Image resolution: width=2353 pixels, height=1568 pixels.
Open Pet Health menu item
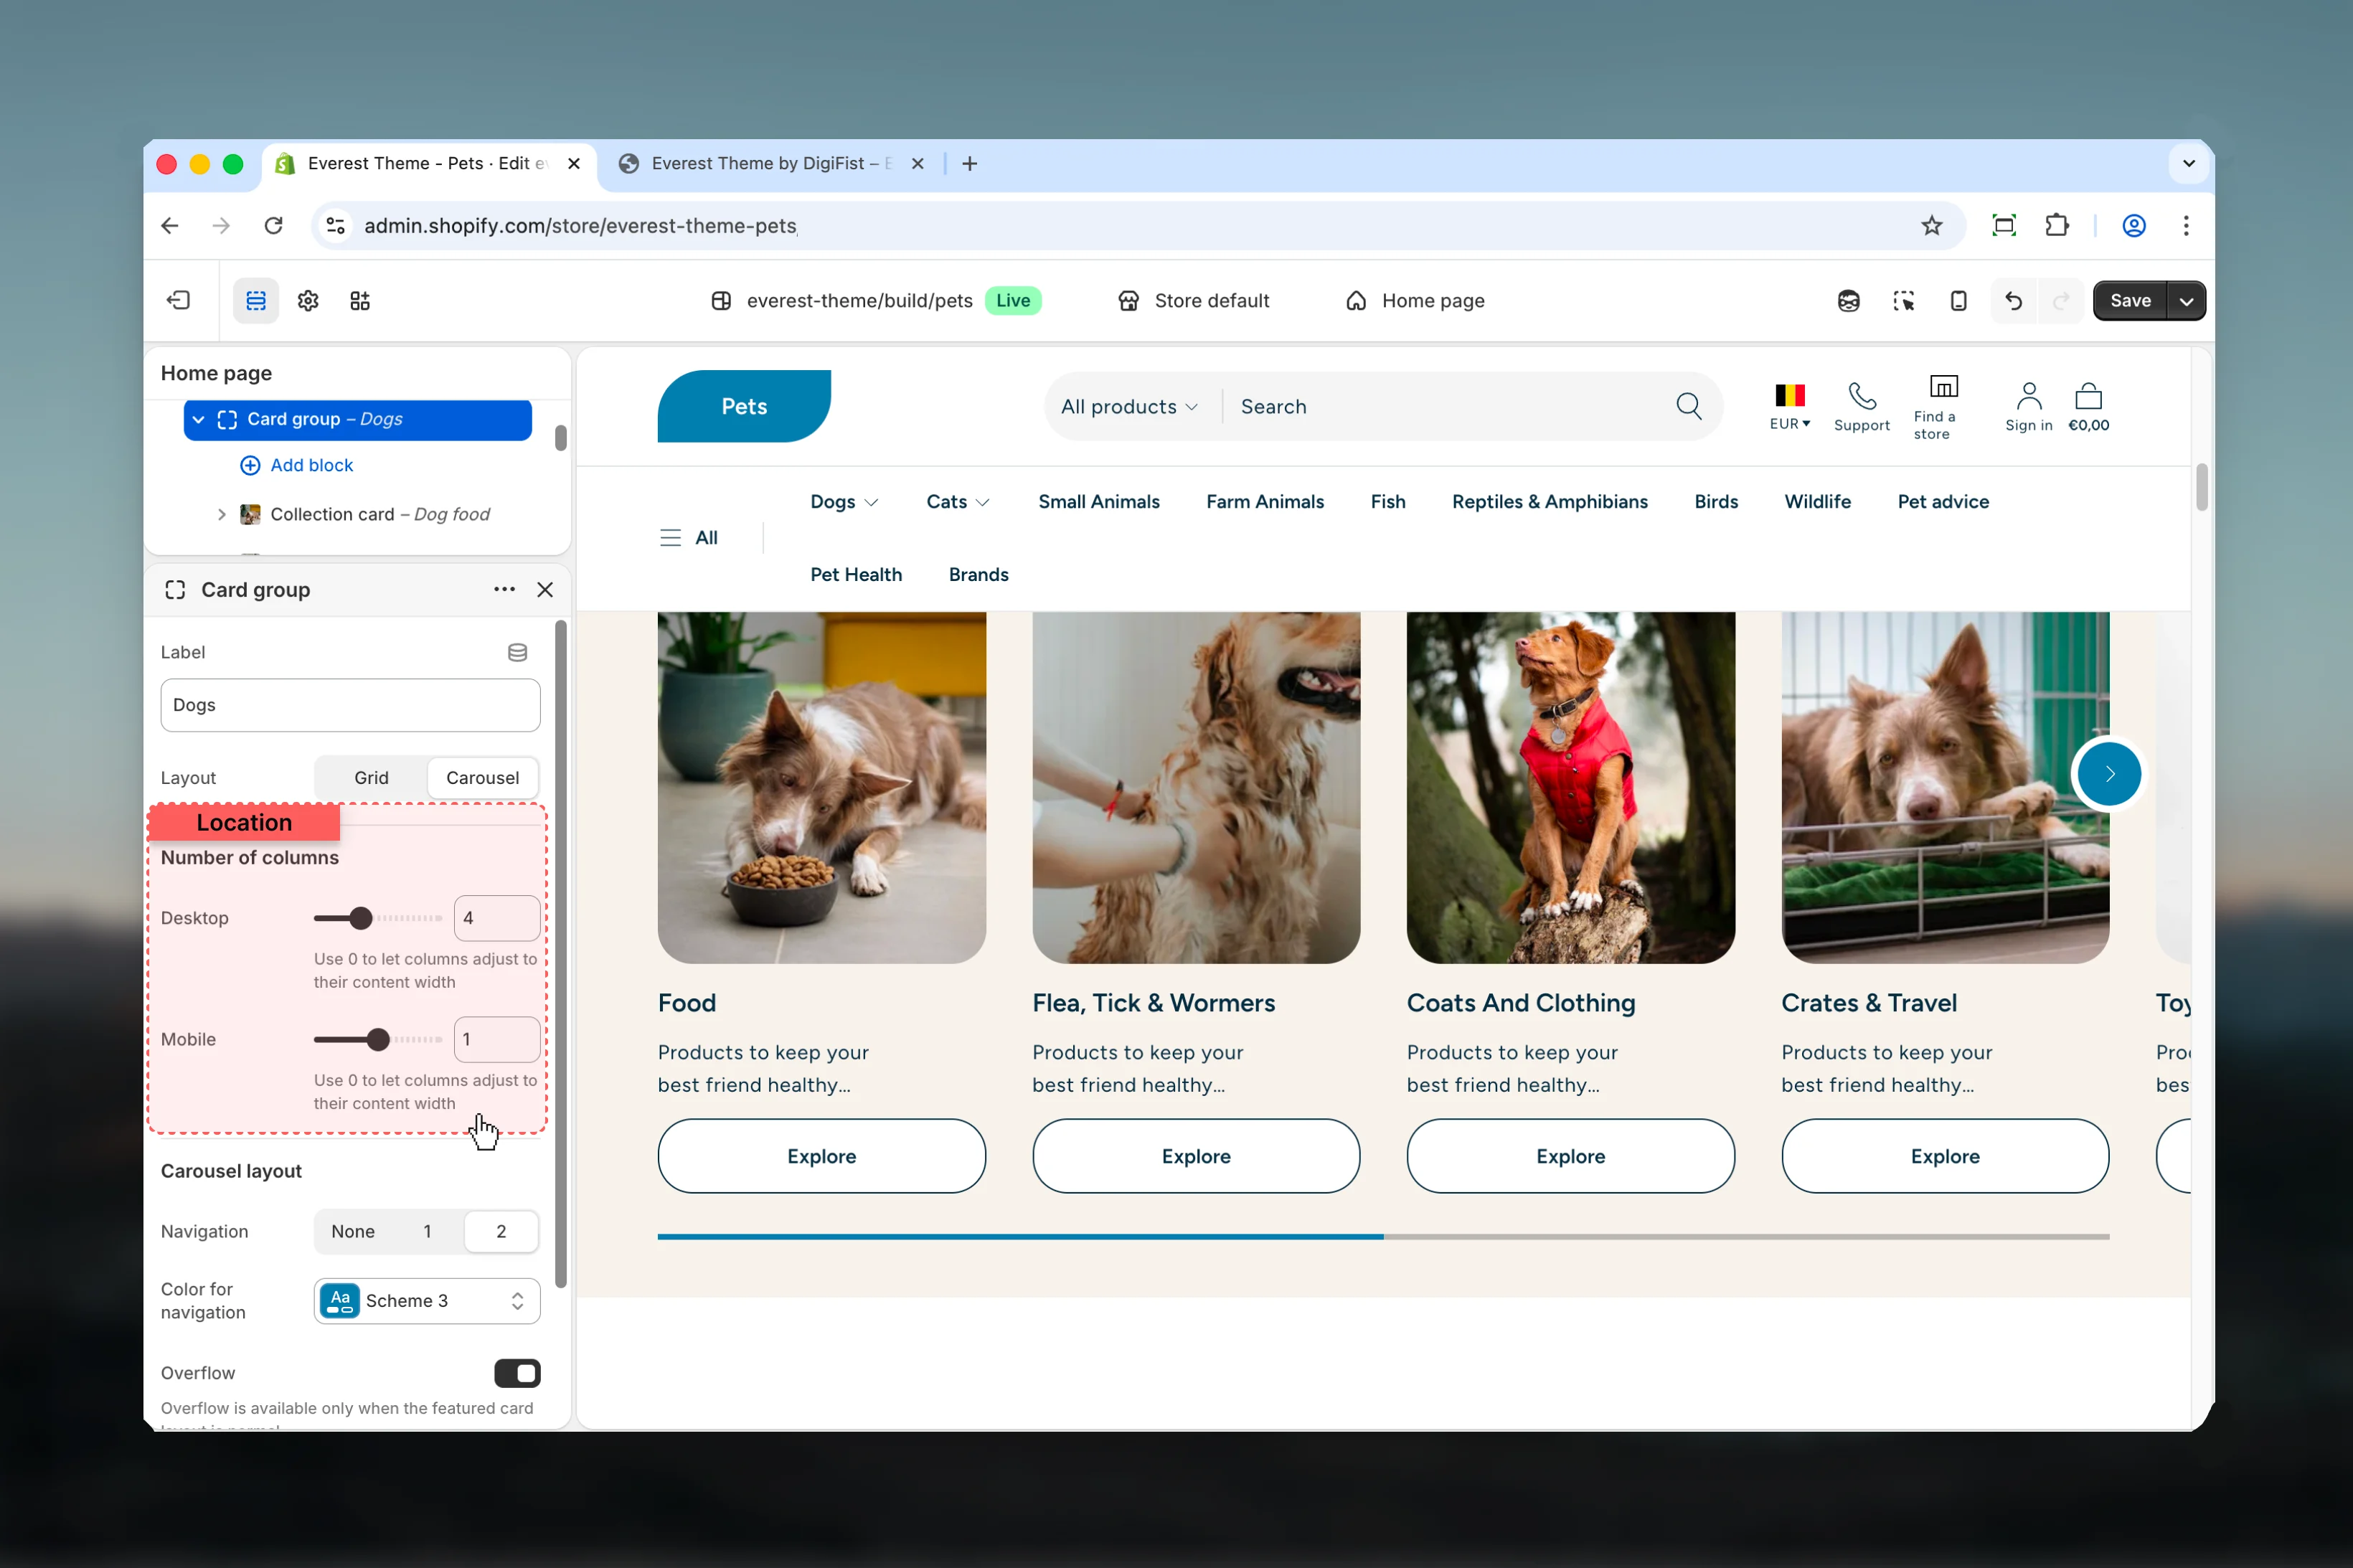point(855,574)
